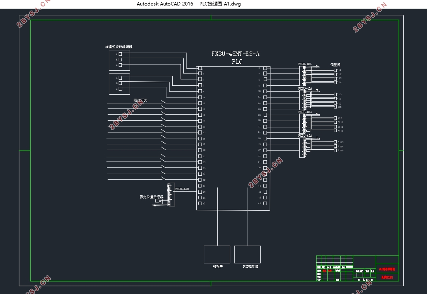Select terminal A in the first encoder box
The image size is (427, 294).
[120, 54]
